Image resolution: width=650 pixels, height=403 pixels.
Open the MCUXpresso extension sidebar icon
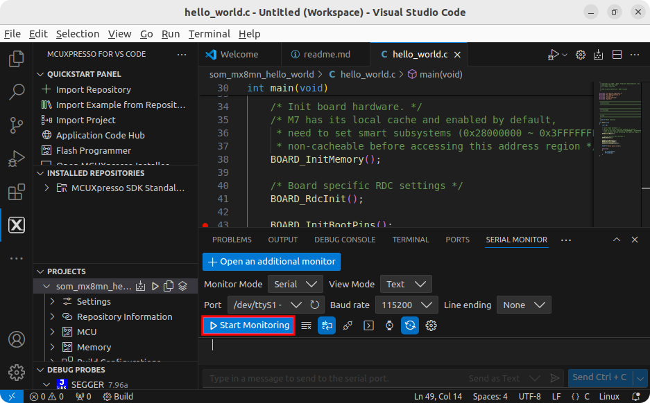(x=16, y=225)
